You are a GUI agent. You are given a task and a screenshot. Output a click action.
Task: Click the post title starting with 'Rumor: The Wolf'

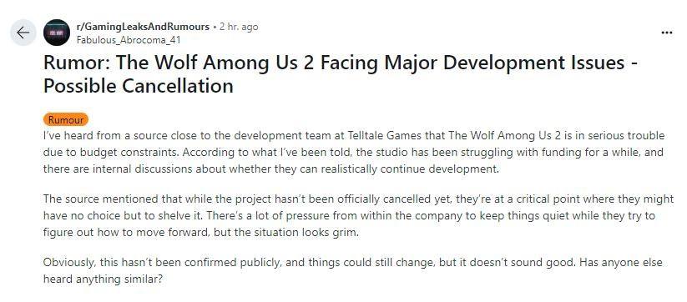(341, 74)
